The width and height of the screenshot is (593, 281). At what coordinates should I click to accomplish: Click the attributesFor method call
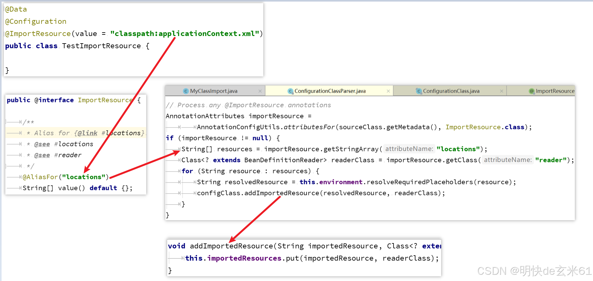(309, 127)
